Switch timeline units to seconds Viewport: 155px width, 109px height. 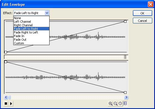click(x=120, y=103)
